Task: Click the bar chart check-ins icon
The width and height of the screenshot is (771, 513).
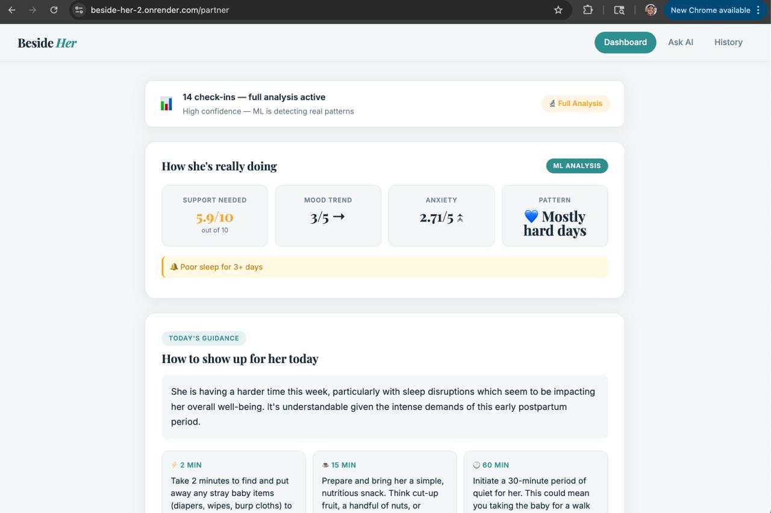Action: click(x=166, y=104)
